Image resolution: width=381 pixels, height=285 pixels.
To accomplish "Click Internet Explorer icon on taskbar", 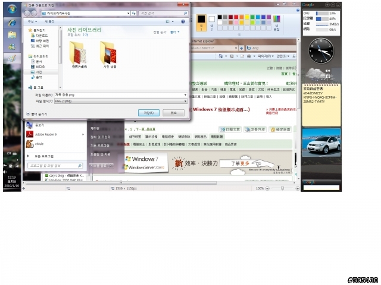I will (x=12, y=23).
